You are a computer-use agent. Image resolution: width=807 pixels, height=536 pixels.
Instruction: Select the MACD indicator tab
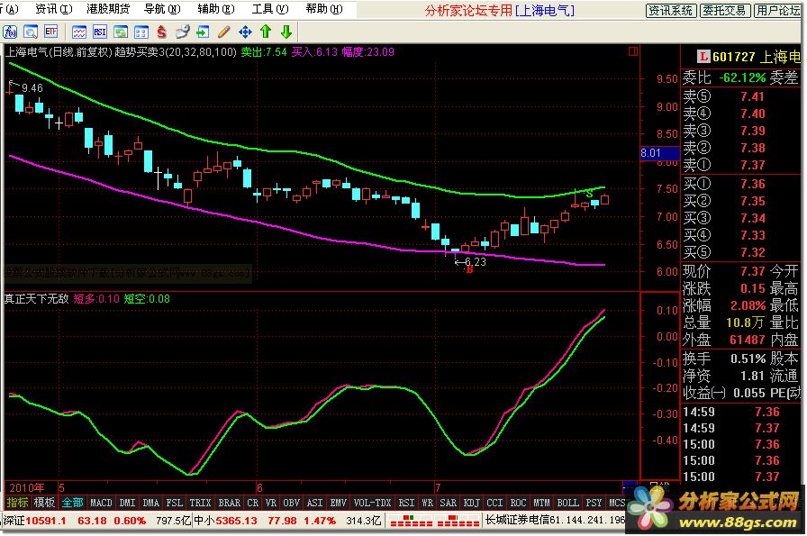click(x=101, y=503)
